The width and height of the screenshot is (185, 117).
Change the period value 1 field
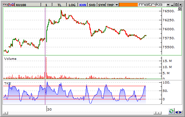coord(46,5)
